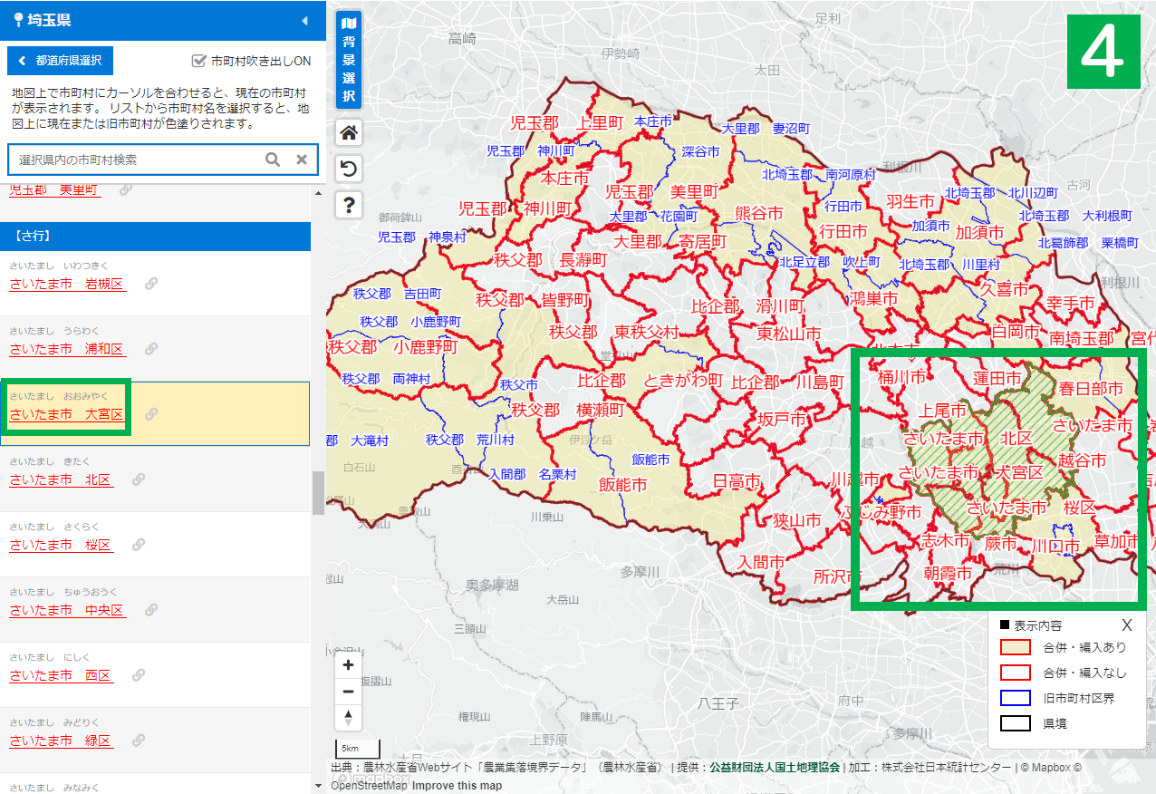This screenshot has width=1156, height=794.
Task: Click 横瀬町 label on the map
Action: point(601,410)
